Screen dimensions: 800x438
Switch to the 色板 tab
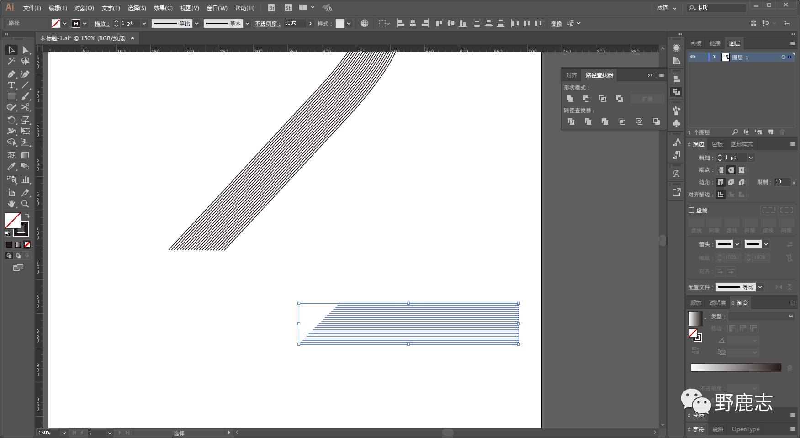717,144
